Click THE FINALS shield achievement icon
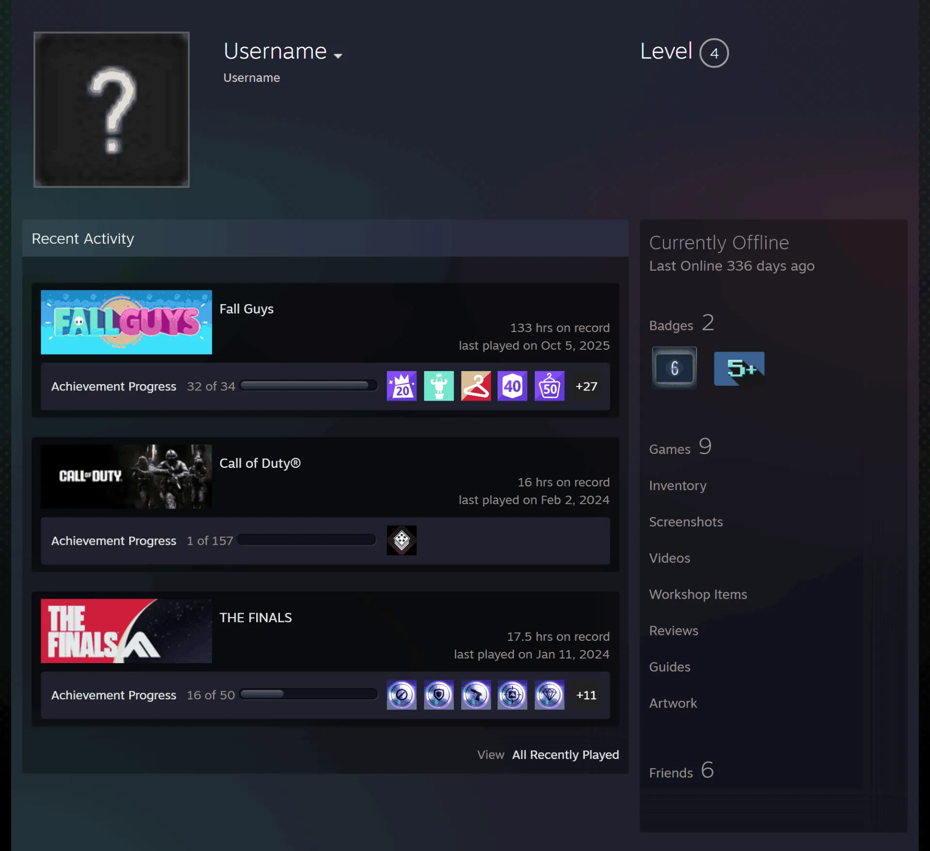Screen dimensions: 930x851 (439, 695)
